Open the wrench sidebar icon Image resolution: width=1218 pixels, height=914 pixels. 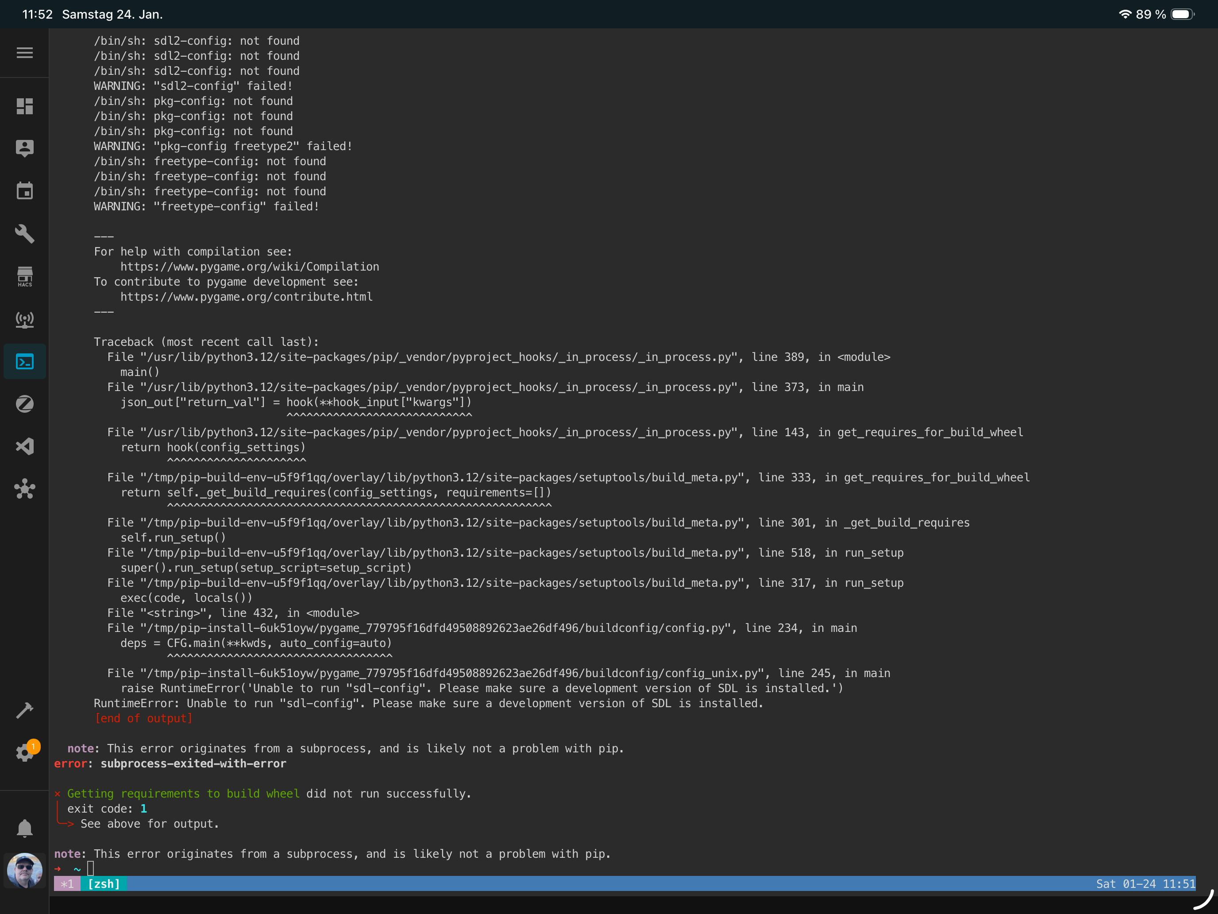[24, 234]
